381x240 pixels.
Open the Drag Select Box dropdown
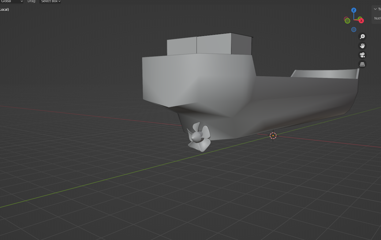coord(50,2)
